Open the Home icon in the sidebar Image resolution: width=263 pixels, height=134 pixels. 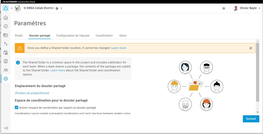point(6,18)
